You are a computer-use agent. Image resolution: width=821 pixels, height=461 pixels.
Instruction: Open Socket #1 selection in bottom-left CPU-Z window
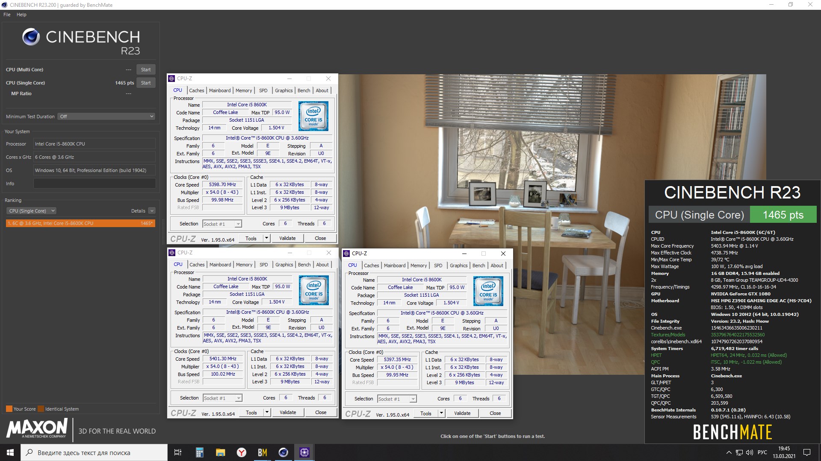pos(222,398)
